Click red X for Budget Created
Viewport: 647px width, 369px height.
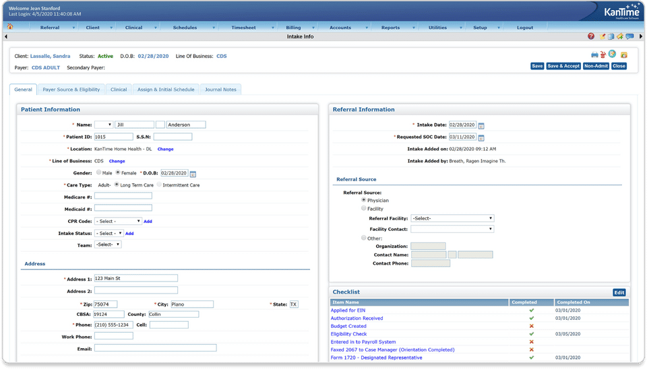pyautogui.click(x=532, y=326)
